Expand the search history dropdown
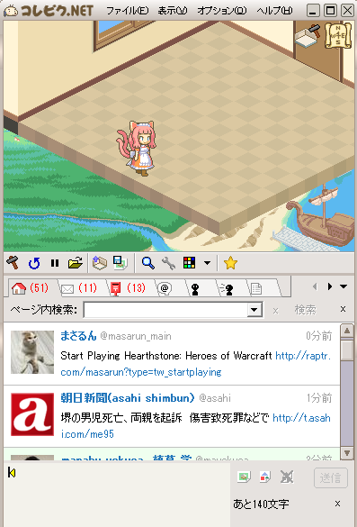 tap(254, 310)
